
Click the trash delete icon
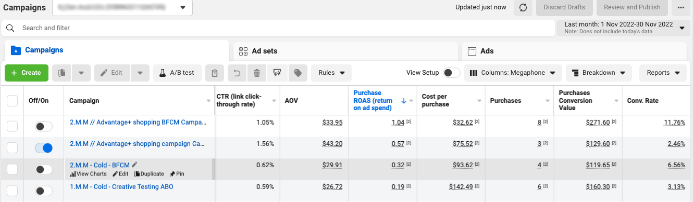[256, 73]
